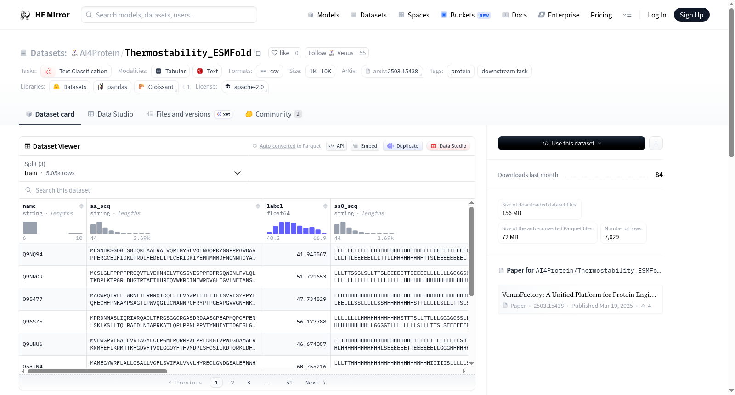The height and width of the screenshot is (395, 735).
Task: Open the arxiv:2503.15438 tag
Action: (x=392, y=72)
